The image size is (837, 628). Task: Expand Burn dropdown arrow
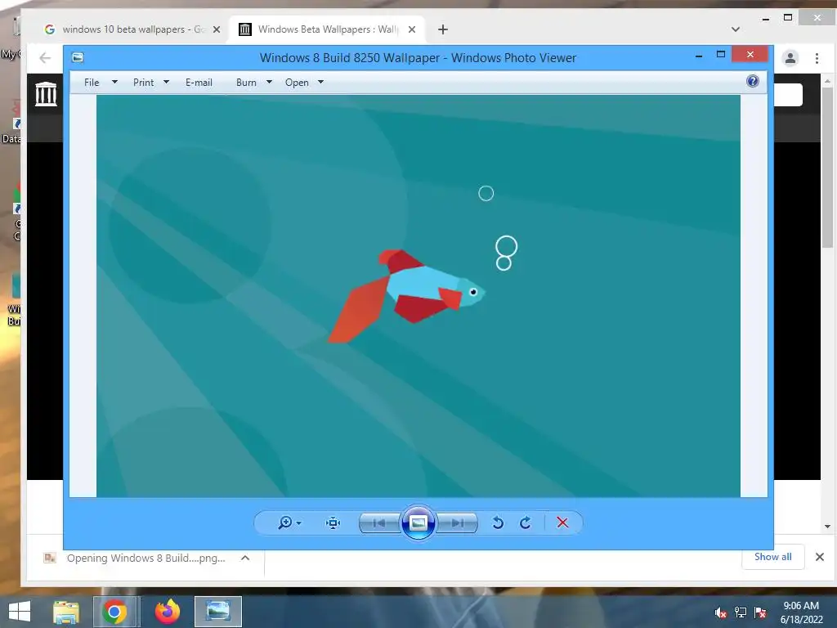coord(269,83)
